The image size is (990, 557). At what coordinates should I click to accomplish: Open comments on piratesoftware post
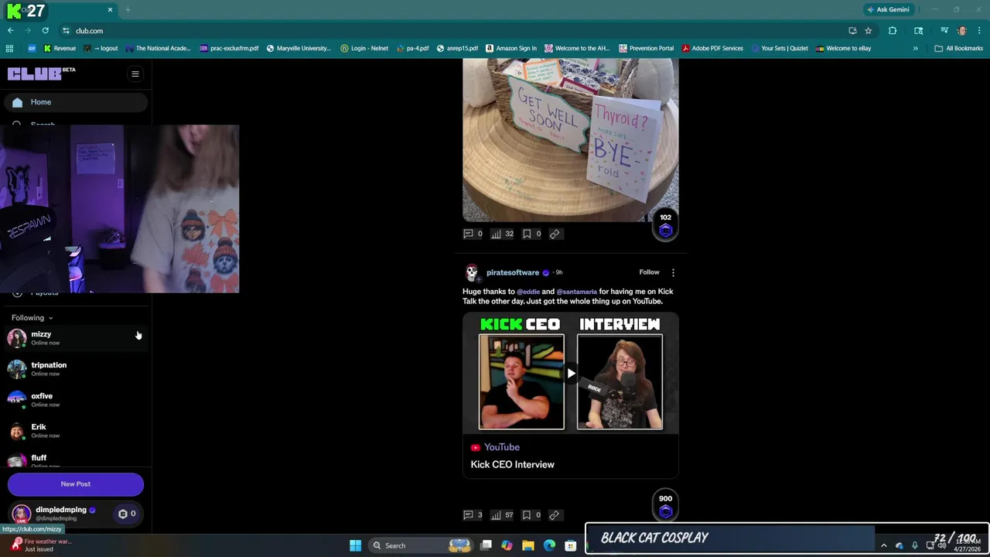tap(473, 515)
